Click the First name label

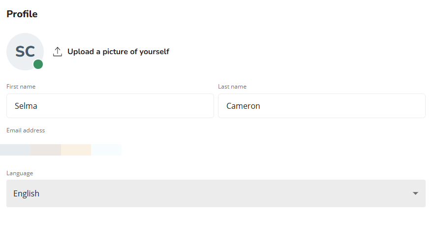(x=21, y=87)
